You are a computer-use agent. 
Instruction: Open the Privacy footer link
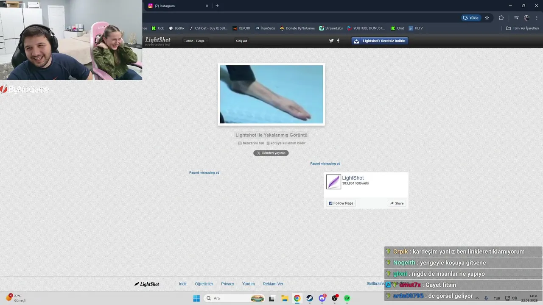227,284
